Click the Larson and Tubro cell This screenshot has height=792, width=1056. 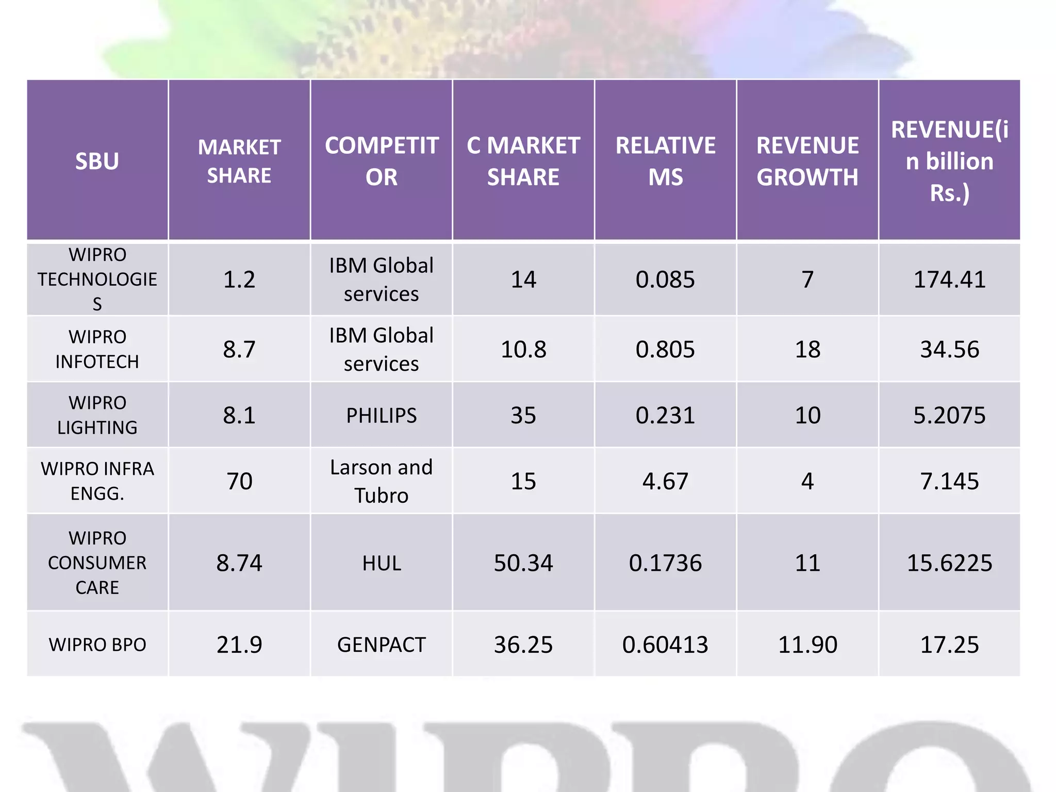click(x=382, y=481)
